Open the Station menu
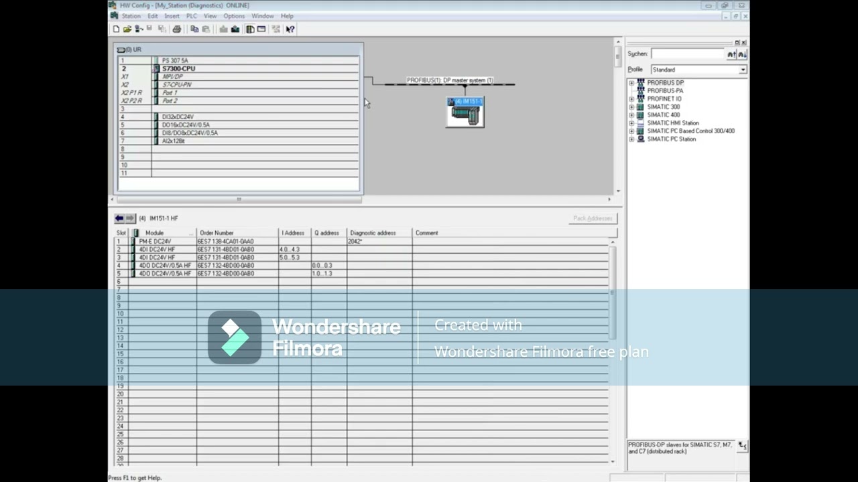Viewport: 858px width, 482px height. click(x=131, y=16)
